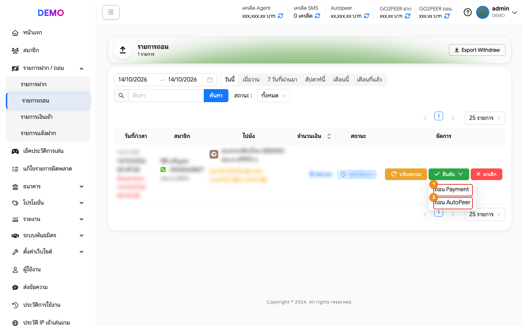Refresh the SMS credit balance
The image size is (523, 326).
tap(317, 16)
